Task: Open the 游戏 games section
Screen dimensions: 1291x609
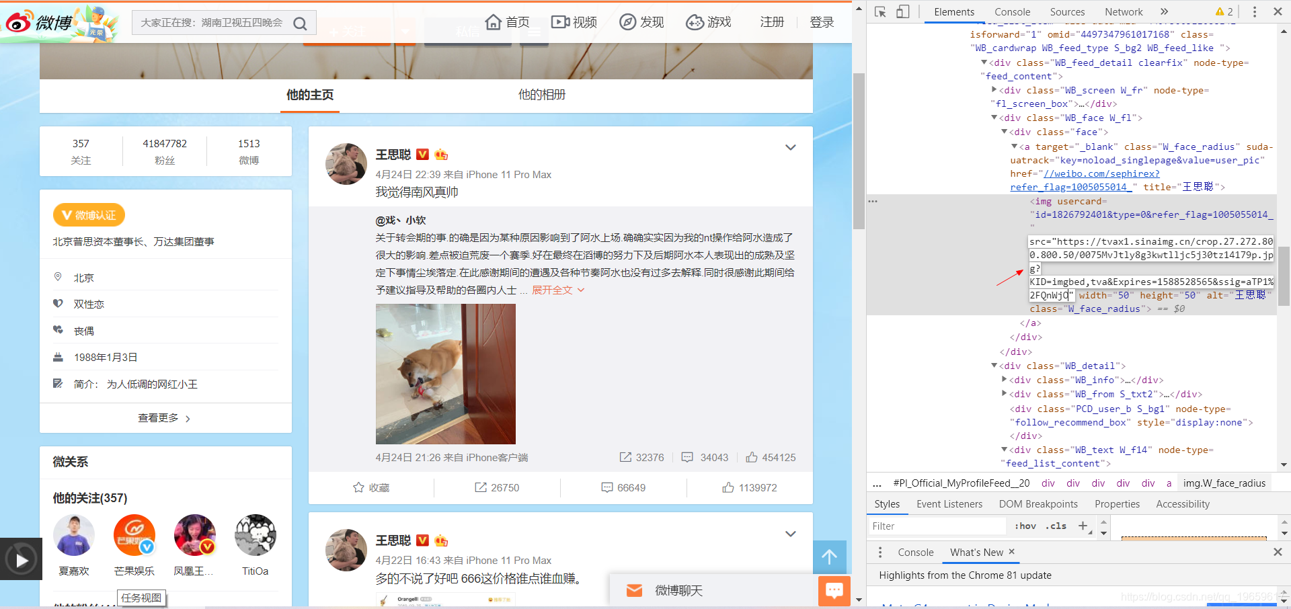Action: click(709, 22)
